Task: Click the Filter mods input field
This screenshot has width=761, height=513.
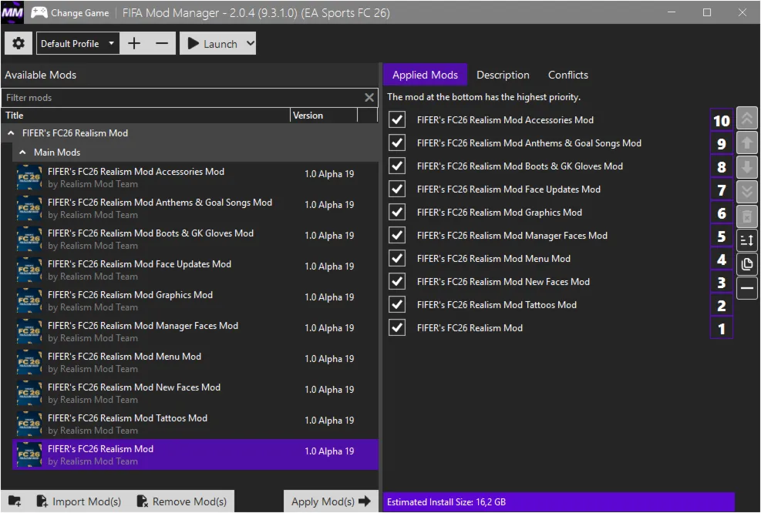Action: coord(182,98)
